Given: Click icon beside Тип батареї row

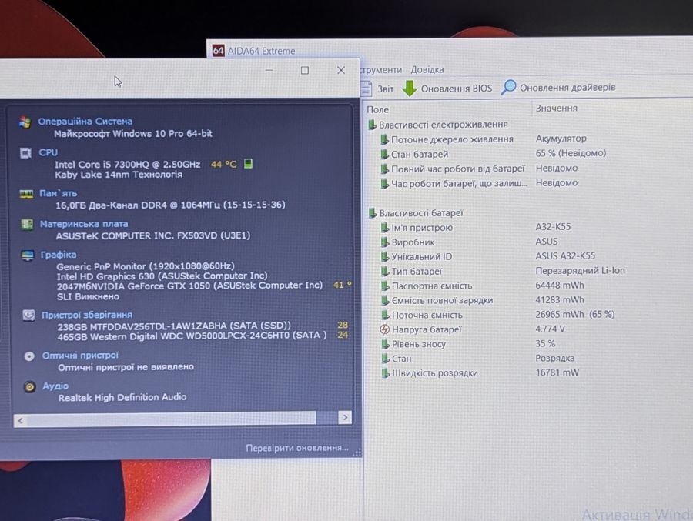Looking at the screenshot, I should 386,271.
